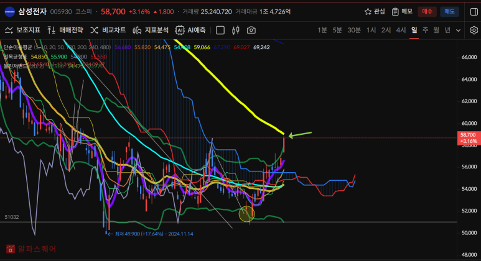Select the 2시 timeframe
The height and width of the screenshot is (261, 481).
tap(386, 30)
